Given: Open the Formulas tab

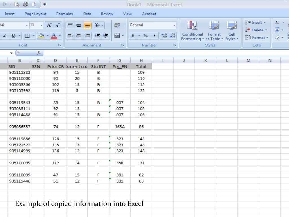Looking at the screenshot, I should click(x=65, y=14).
